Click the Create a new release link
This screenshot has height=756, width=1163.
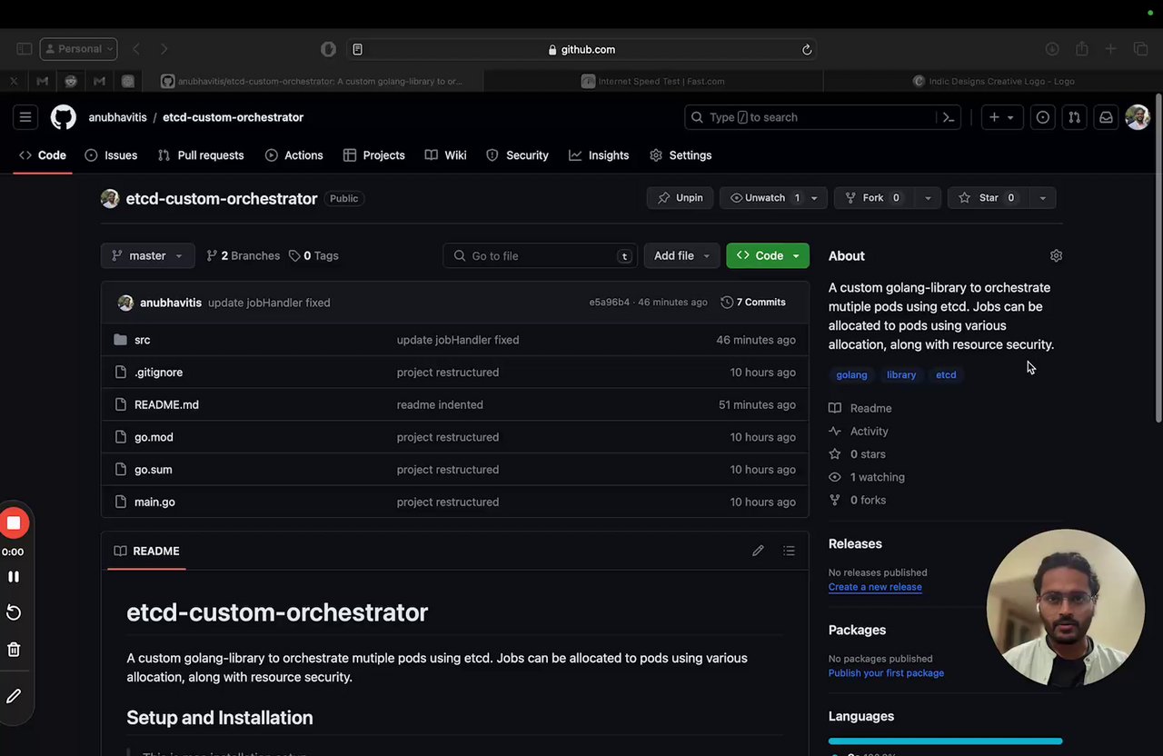pos(875,587)
